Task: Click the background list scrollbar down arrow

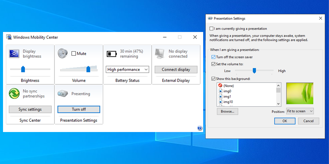Action: pos(279,104)
